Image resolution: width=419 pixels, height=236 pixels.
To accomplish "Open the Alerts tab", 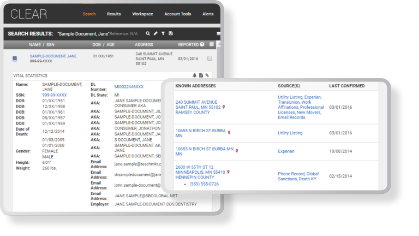I will coord(208,14).
